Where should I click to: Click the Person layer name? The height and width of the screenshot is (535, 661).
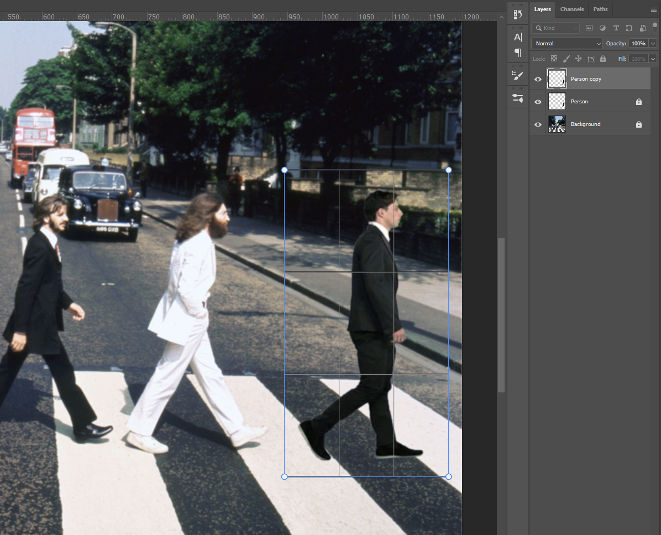pyautogui.click(x=579, y=102)
